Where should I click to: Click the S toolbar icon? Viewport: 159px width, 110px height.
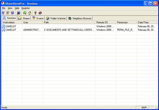tap(3, 13)
